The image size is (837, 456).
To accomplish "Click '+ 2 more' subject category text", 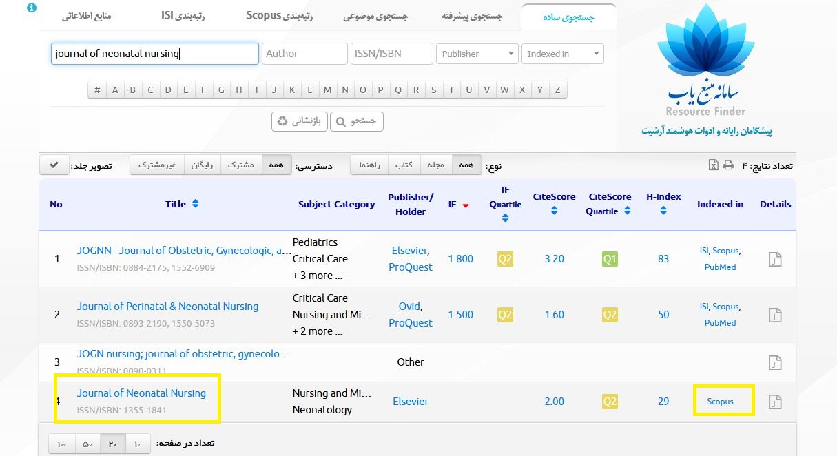I will pyautogui.click(x=318, y=331).
